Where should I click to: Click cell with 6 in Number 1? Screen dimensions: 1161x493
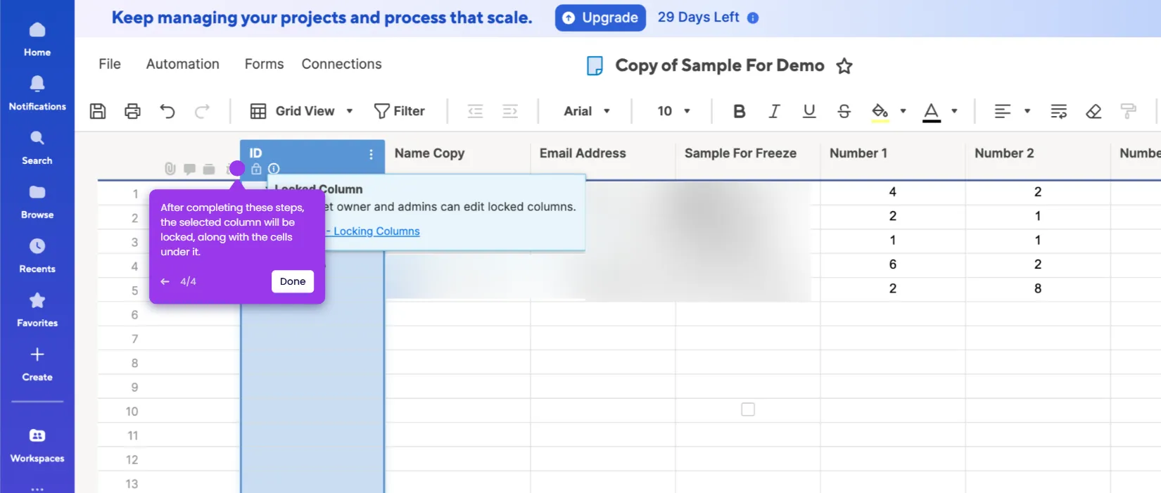(893, 264)
